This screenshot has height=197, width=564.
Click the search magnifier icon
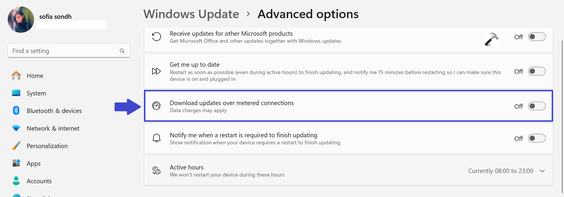[x=122, y=51]
